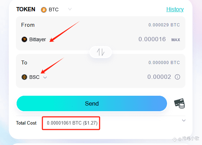Open the card and coins icon
This screenshot has height=145, width=202.
[x=180, y=103]
